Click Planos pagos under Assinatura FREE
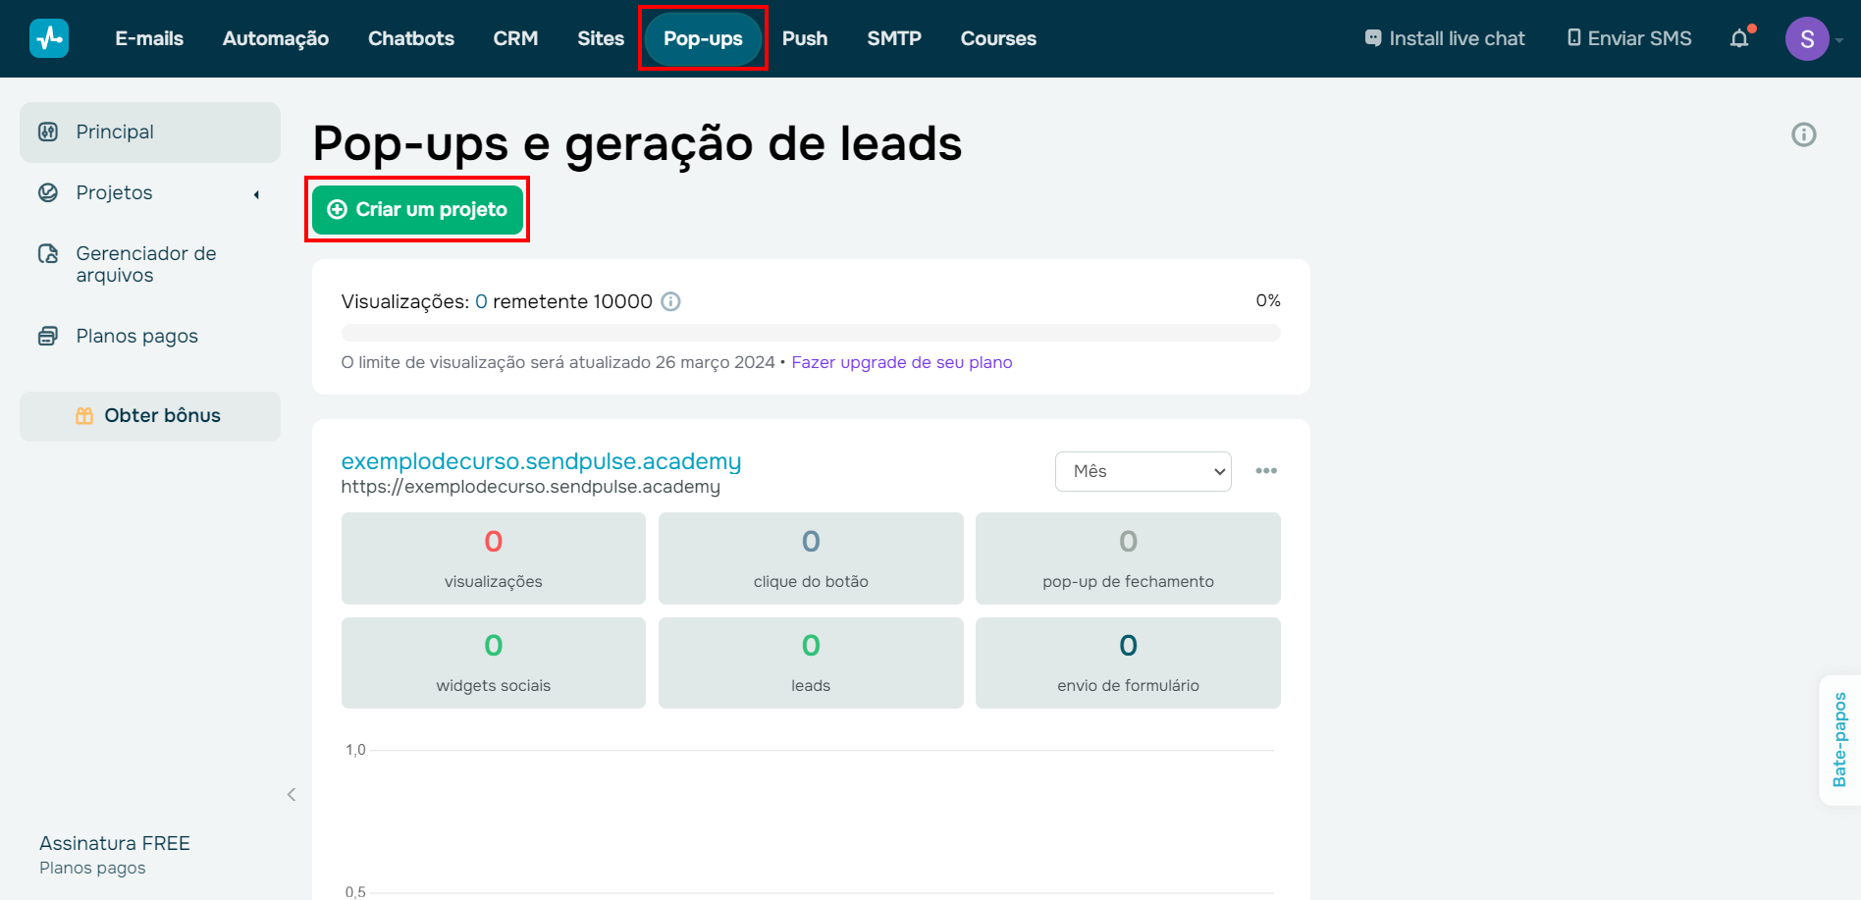The width and height of the screenshot is (1861, 900). point(92,868)
